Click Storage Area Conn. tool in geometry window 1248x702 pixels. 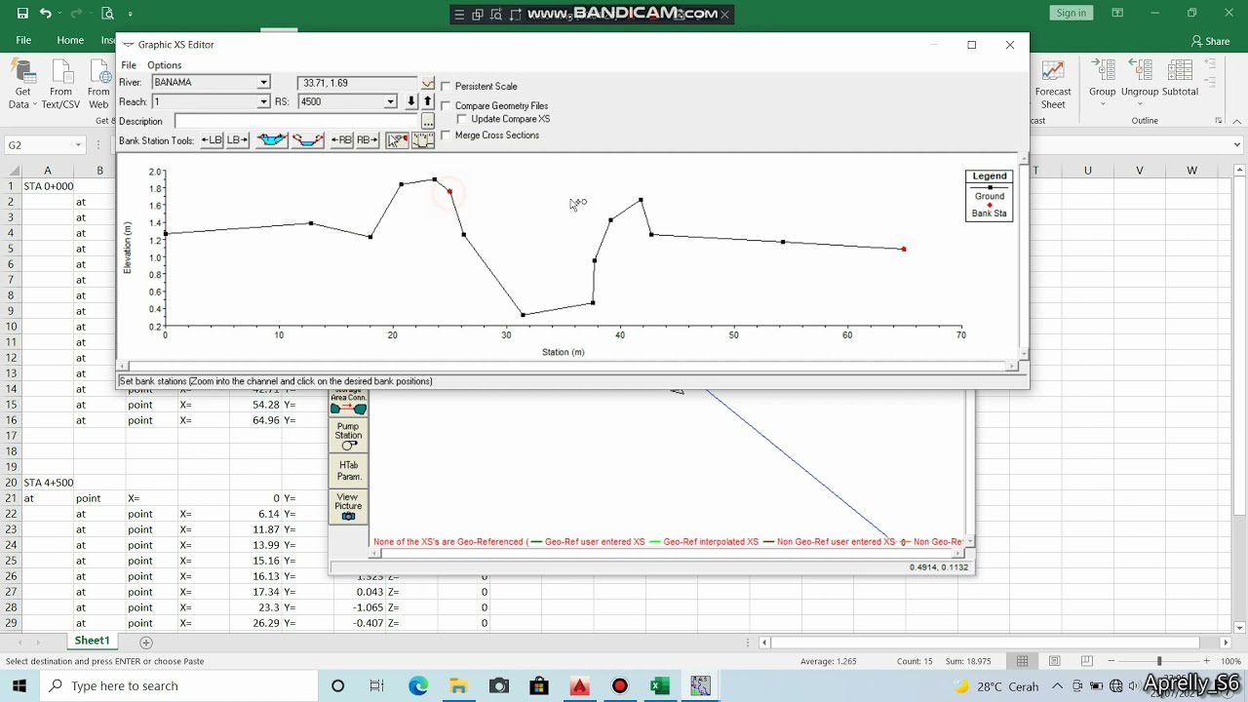(348, 403)
